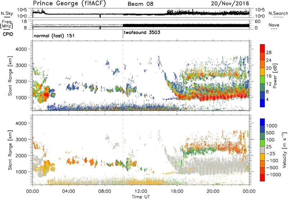Click the 12 value on the Power colorbar
The height and width of the screenshot is (199, 288).
(x=269, y=84)
